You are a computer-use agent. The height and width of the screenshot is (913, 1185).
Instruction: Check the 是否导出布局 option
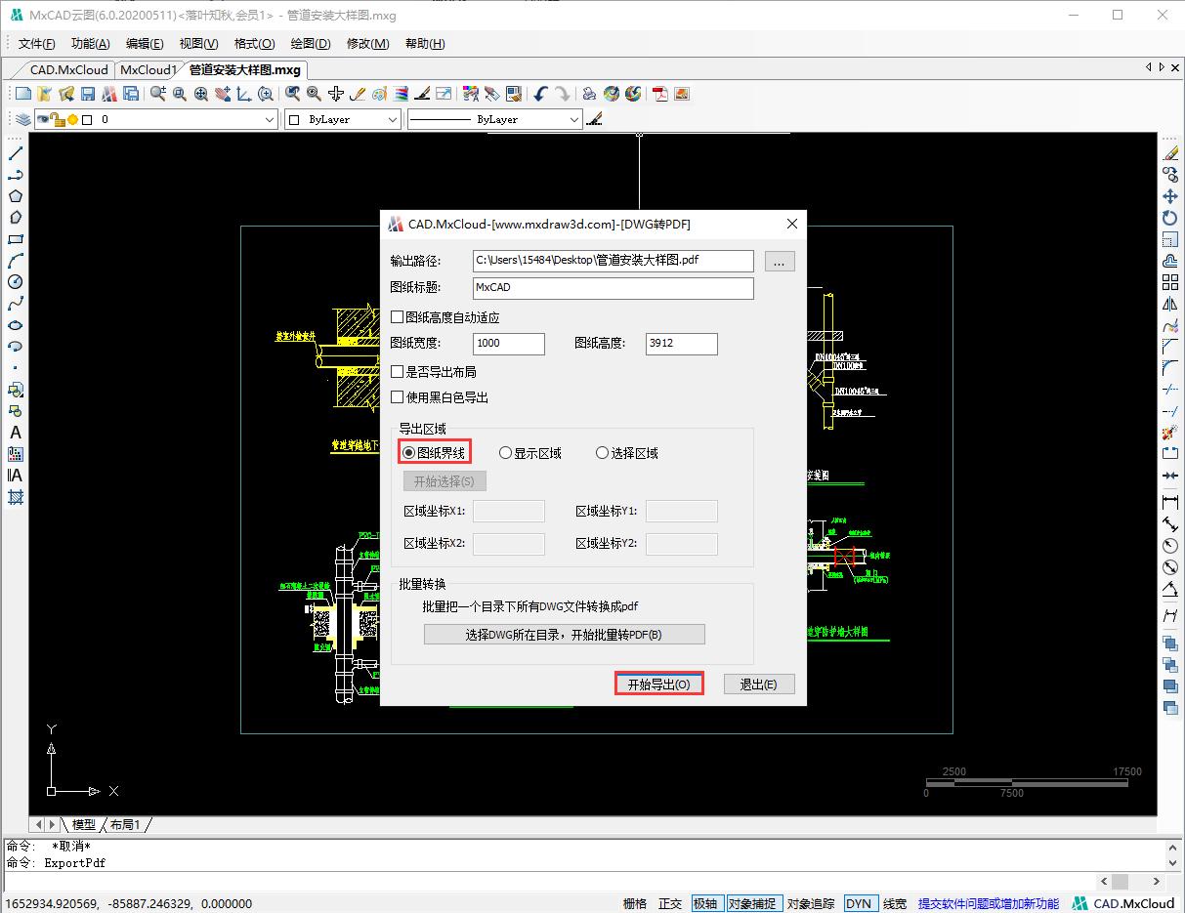click(398, 371)
